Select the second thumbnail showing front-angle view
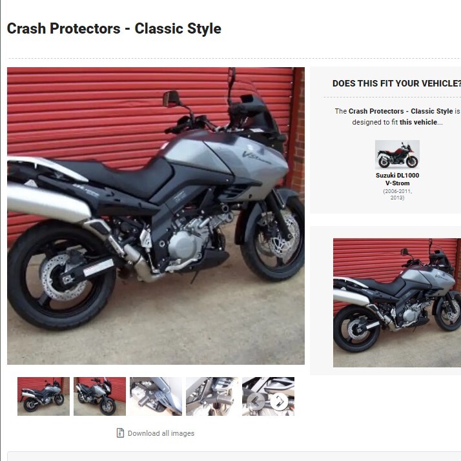 point(99,396)
